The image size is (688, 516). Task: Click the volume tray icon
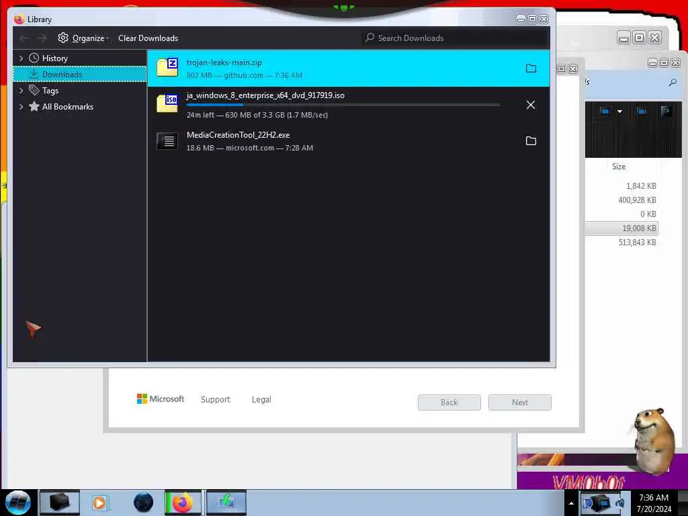click(620, 503)
